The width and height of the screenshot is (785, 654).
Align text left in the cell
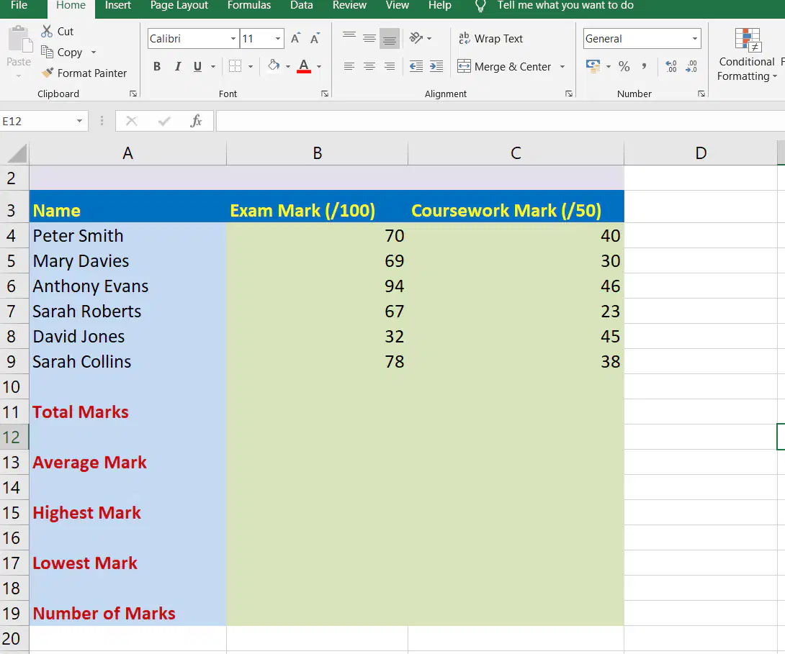(x=349, y=66)
